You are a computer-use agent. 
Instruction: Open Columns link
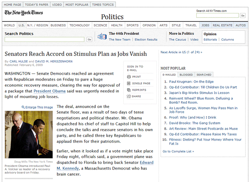click(228, 39)
